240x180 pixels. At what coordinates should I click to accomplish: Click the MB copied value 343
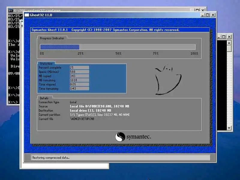79,76
